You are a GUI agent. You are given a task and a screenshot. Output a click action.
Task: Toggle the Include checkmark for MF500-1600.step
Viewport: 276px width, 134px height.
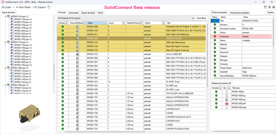click(x=216, y=107)
